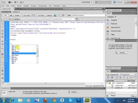Click the Expand to show local and remote sites icon

(135, 77)
